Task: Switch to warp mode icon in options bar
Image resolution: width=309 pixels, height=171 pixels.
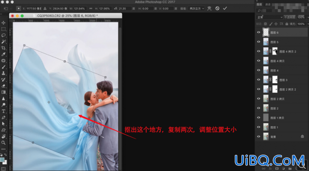Action: coord(209,8)
